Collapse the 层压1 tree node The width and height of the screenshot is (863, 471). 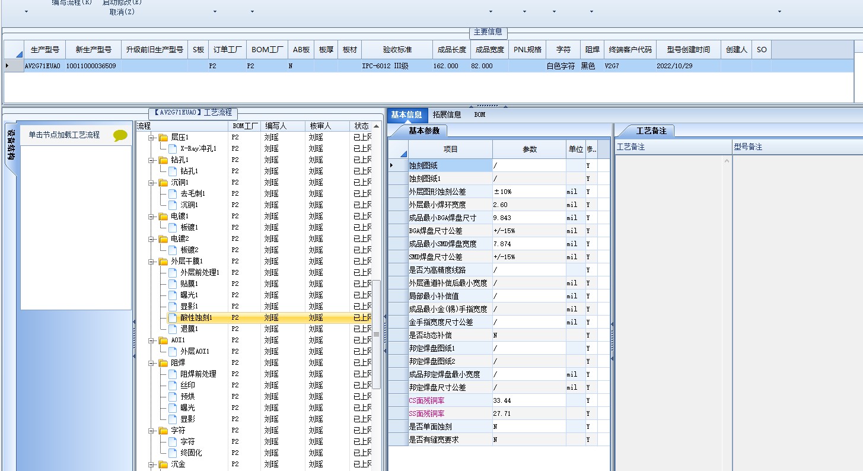(151, 137)
